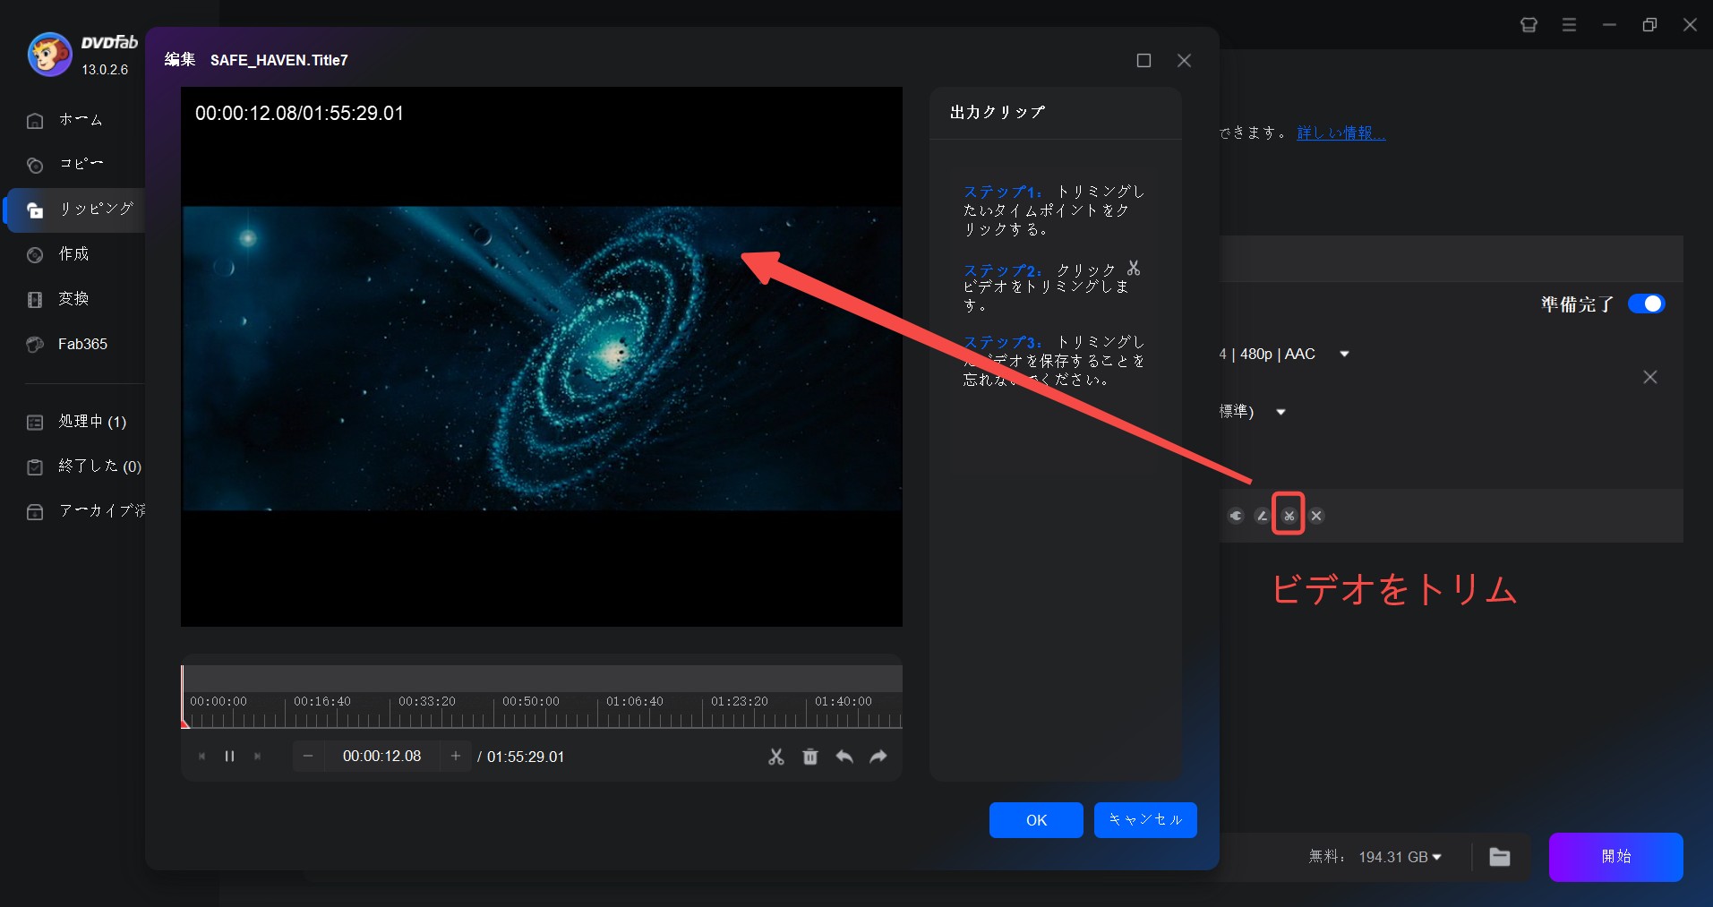Open the 詳しい情報 link
The height and width of the screenshot is (907, 1713).
(x=1340, y=133)
